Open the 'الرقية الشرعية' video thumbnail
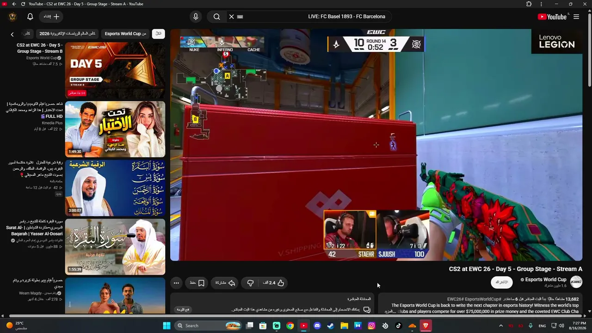592x333 pixels. pyautogui.click(x=115, y=188)
